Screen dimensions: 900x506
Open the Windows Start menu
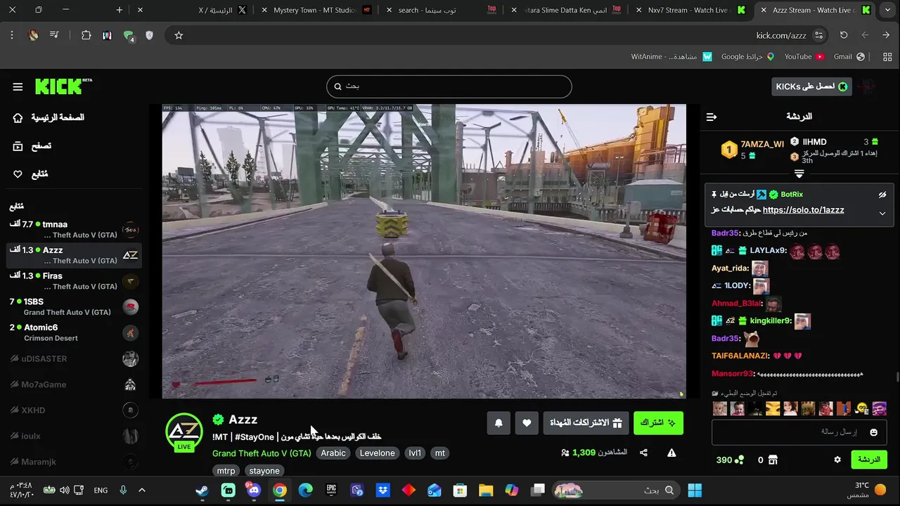tap(695, 491)
